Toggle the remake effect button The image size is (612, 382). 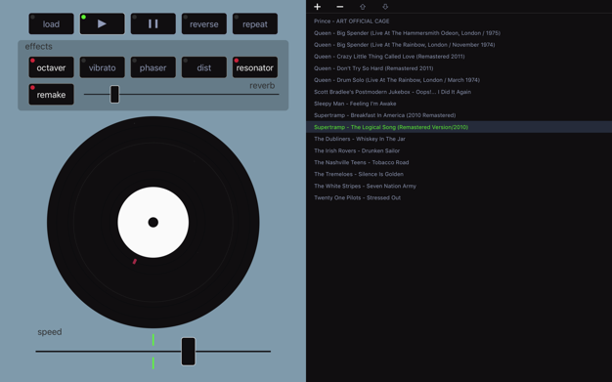[x=51, y=95]
